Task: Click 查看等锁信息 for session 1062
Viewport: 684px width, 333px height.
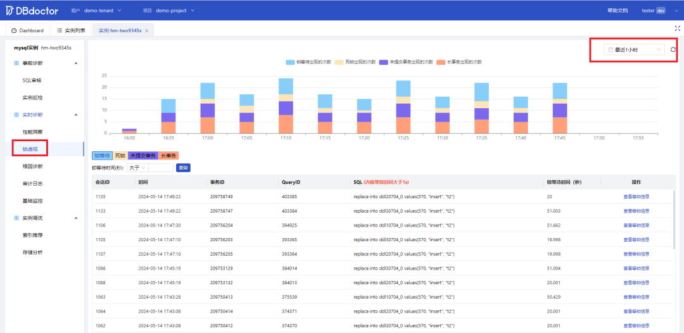Action: 636,325
